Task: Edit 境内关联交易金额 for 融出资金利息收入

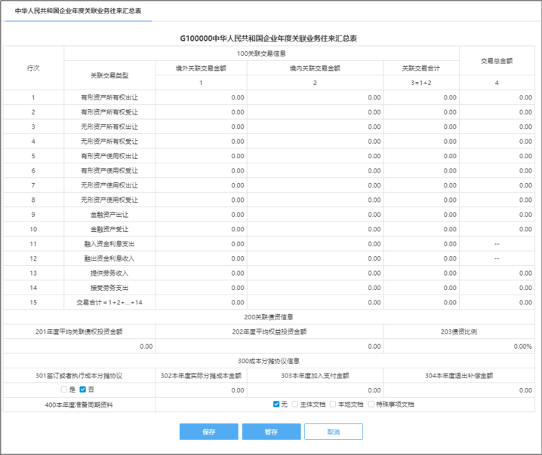Action: tap(316, 258)
